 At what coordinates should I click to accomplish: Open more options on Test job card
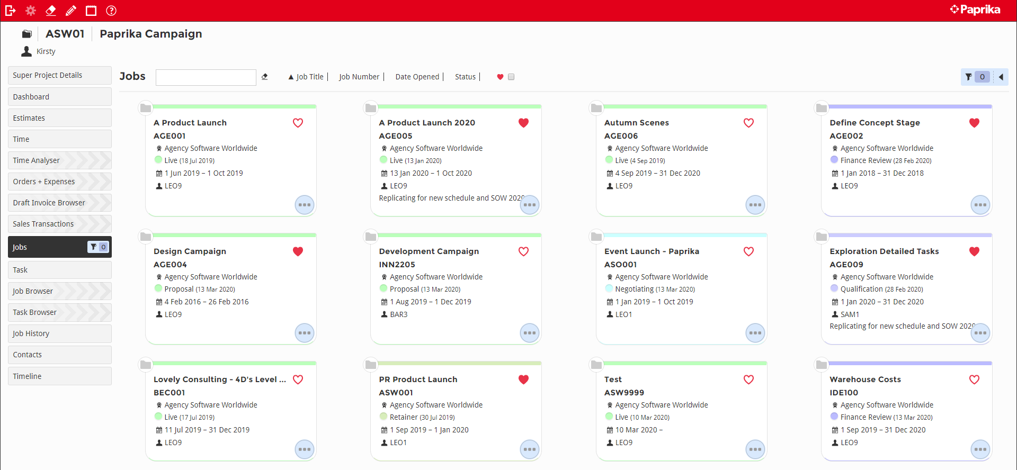pyautogui.click(x=755, y=449)
